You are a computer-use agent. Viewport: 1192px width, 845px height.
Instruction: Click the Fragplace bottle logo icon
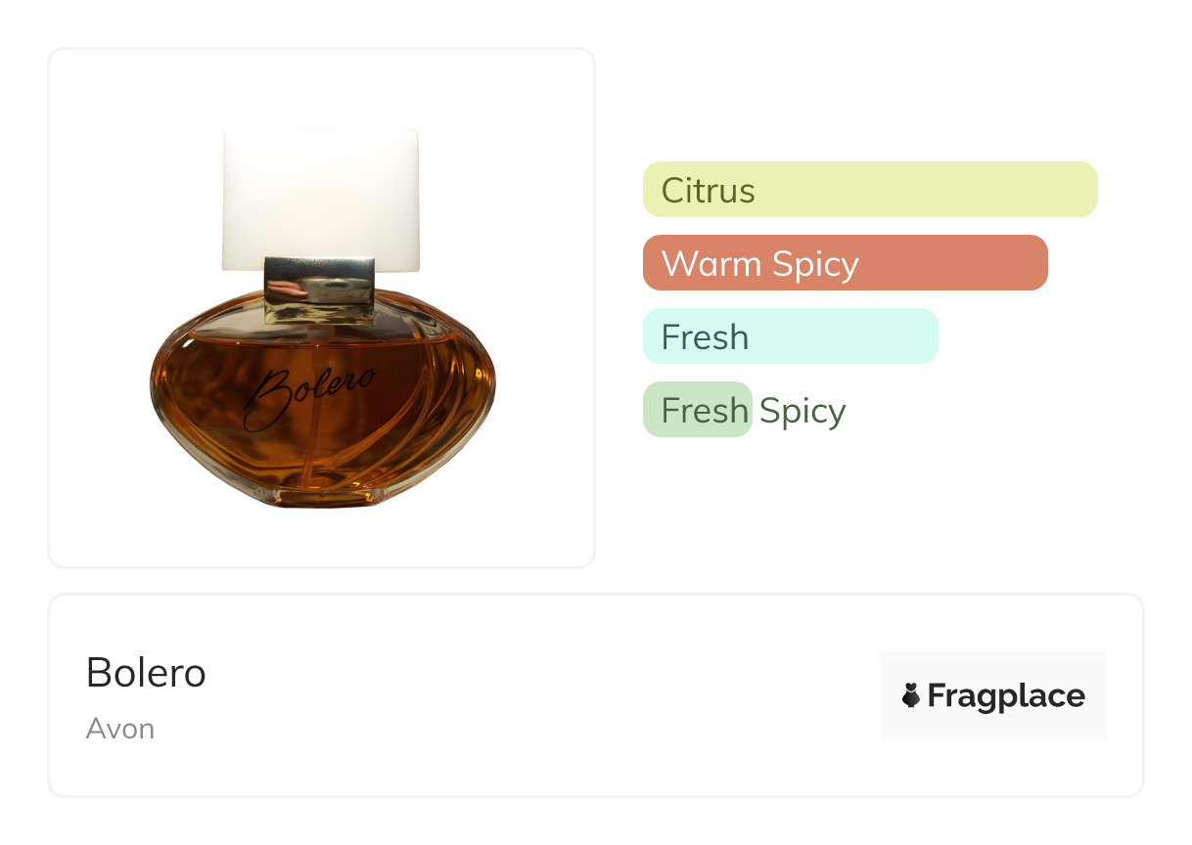(911, 695)
